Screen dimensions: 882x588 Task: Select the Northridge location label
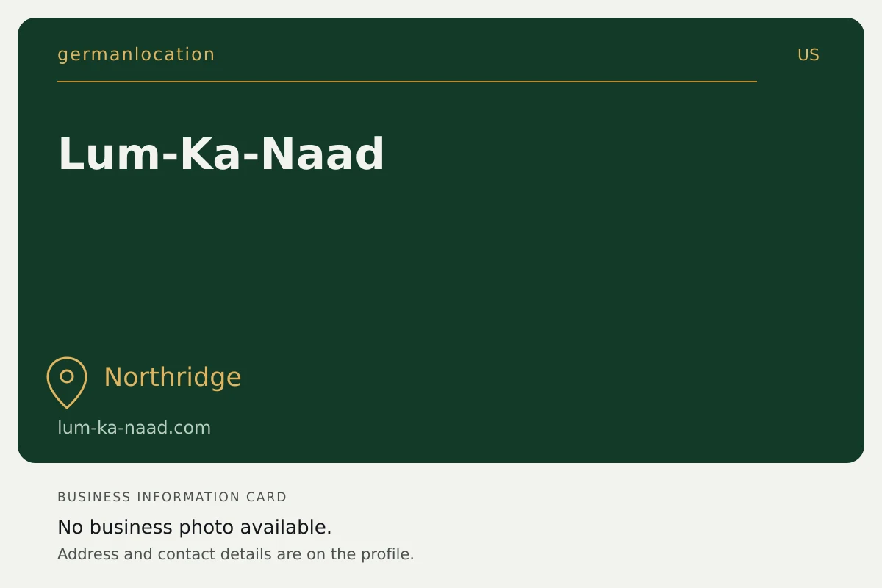173,377
